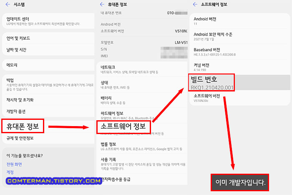Tap Baseband 버전 entry
This screenshot has width=292, height=195.
[x=240, y=52]
